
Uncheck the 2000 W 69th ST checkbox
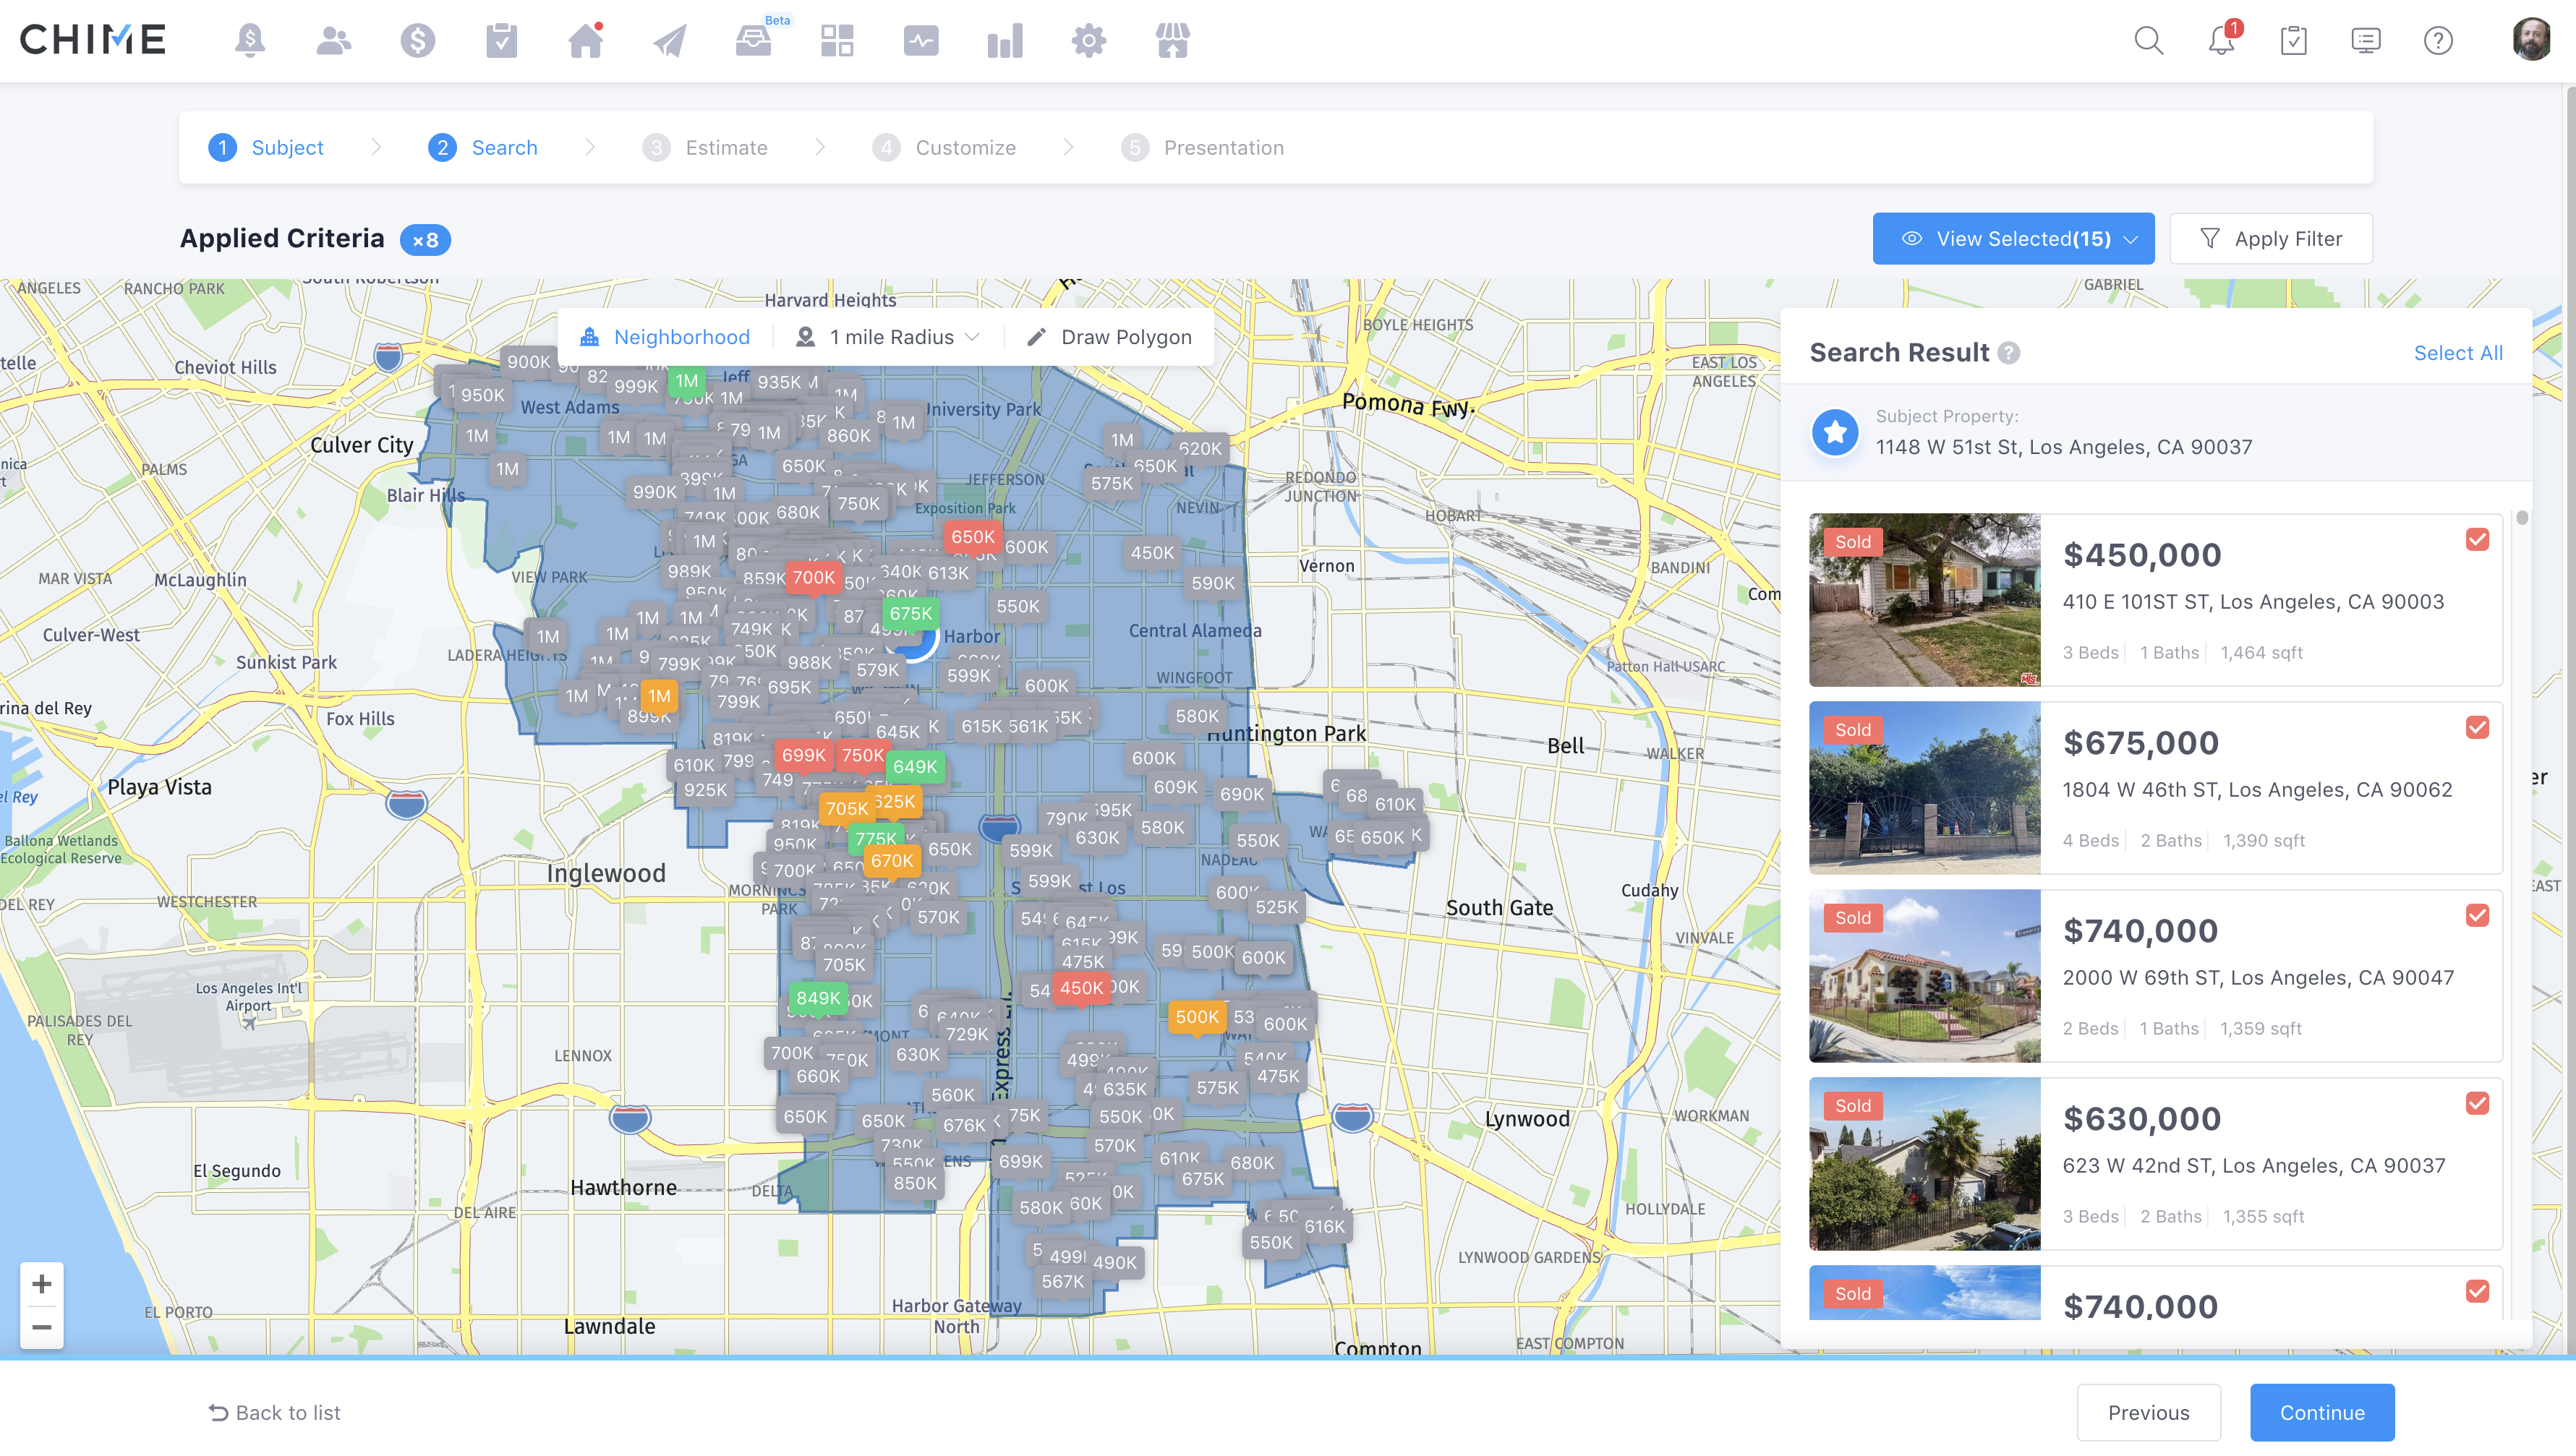(x=2477, y=916)
